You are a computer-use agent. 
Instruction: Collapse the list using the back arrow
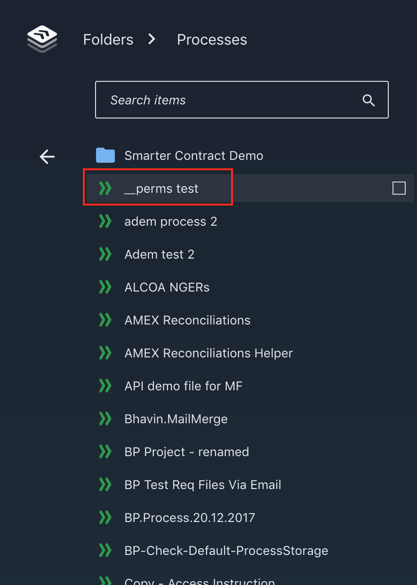click(x=47, y=157)
